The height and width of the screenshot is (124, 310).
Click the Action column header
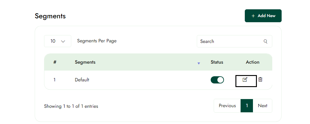pyautogui.click(x=252, y=62)
